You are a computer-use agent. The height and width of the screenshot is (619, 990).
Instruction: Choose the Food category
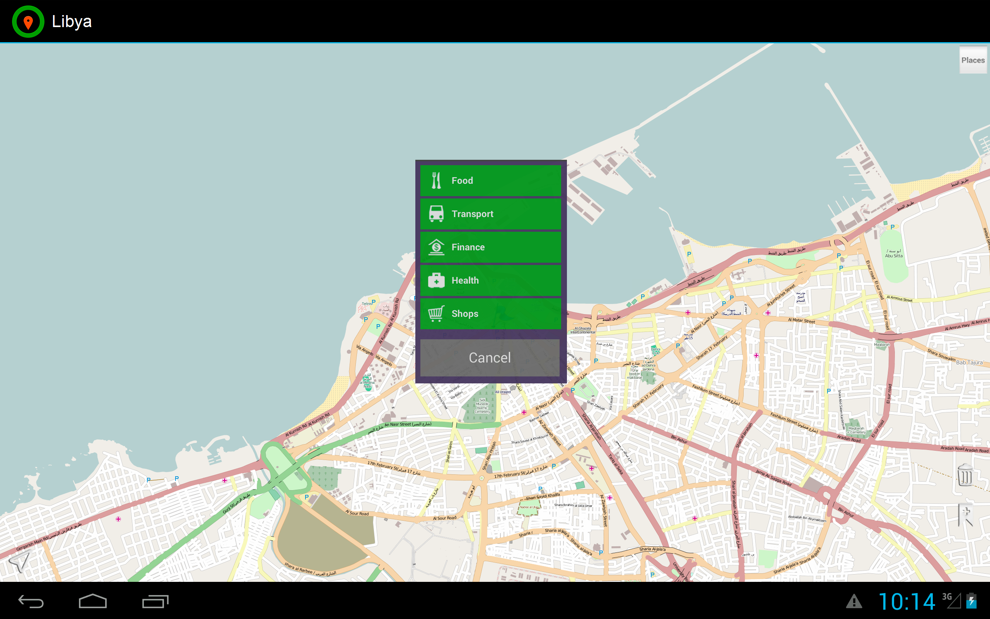click(x=490, y=180)
